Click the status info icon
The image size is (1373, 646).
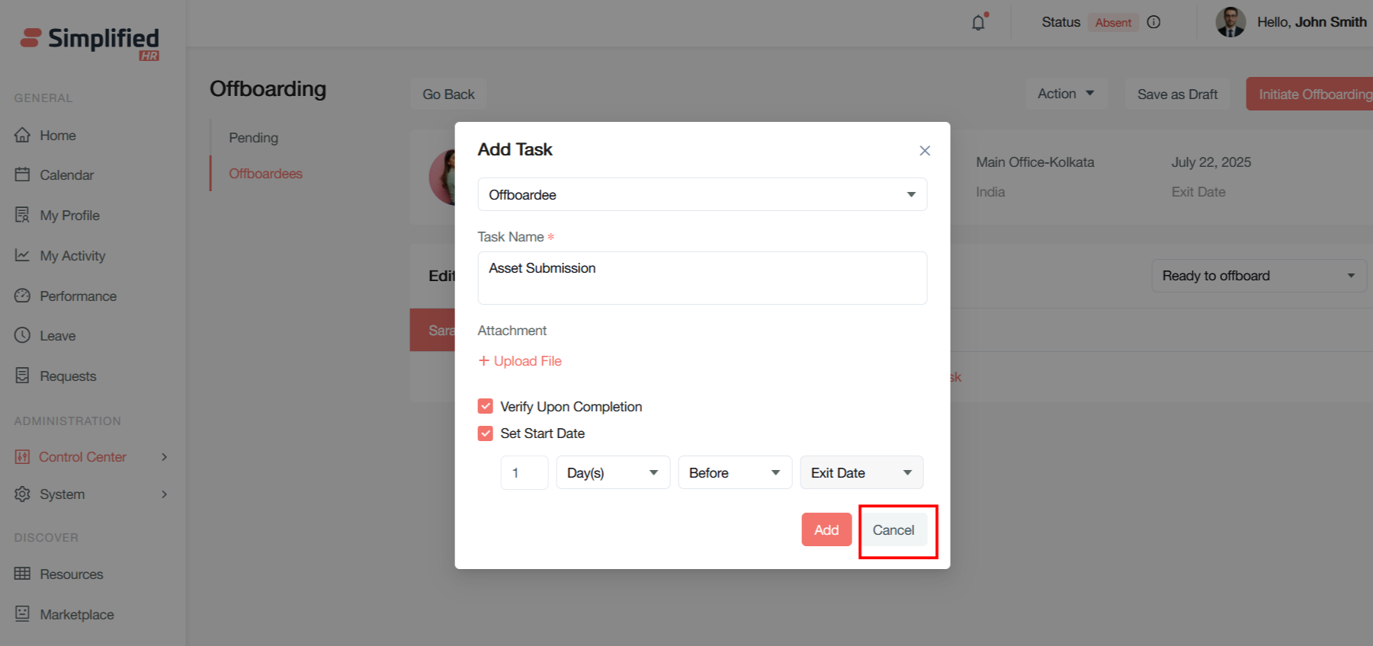point(1153,22)
